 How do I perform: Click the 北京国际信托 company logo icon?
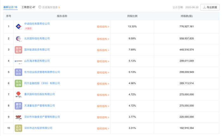pyautogui.click(x=18, y=39)
